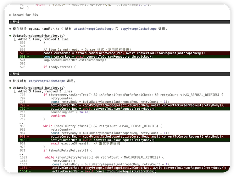Click line 62 closing brace
Viewport: 234px width, 177px height.
28,8
